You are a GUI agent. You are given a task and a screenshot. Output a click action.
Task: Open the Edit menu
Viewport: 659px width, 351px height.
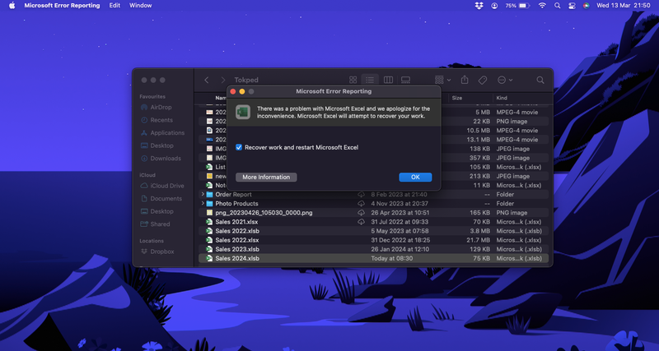pos(115,6)
